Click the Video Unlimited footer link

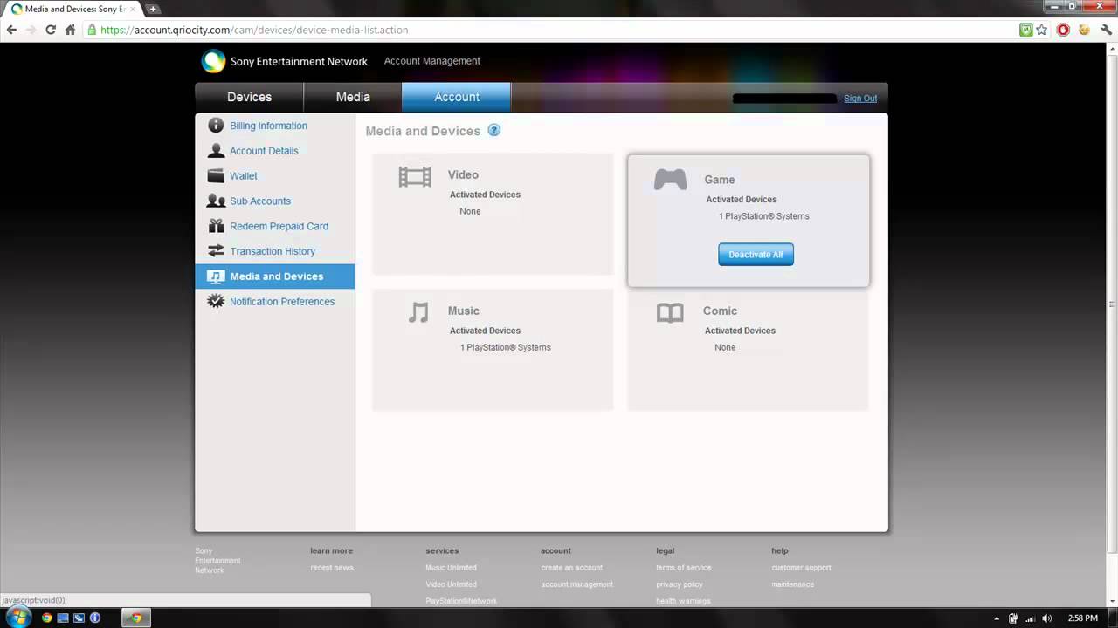click(x=451, y=584)
